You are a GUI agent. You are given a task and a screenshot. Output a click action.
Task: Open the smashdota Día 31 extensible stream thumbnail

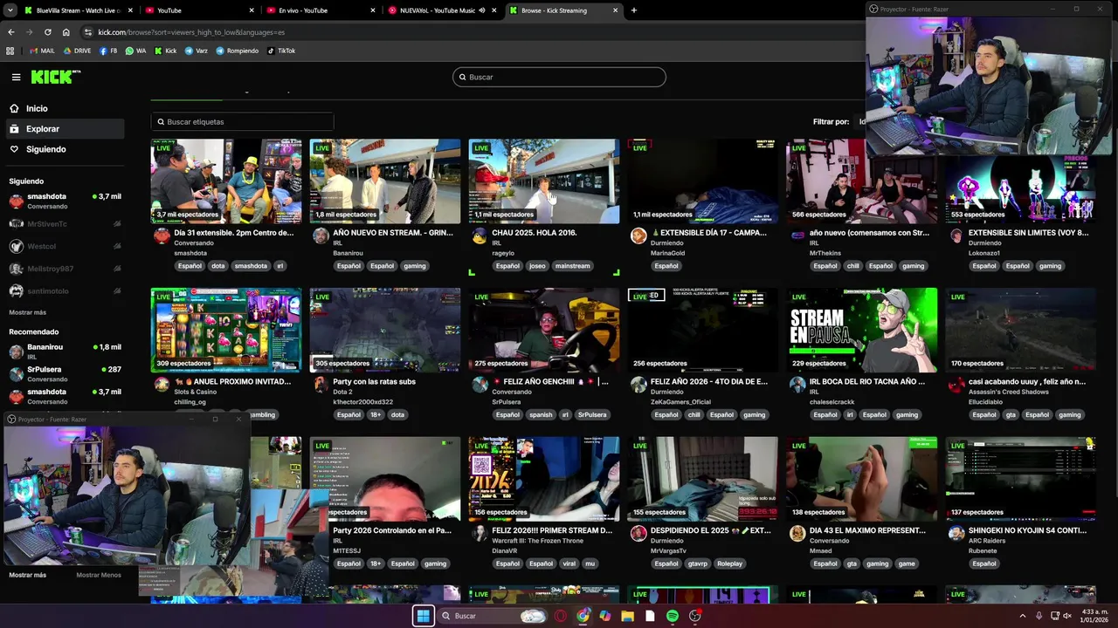click(x=226, y=181)
